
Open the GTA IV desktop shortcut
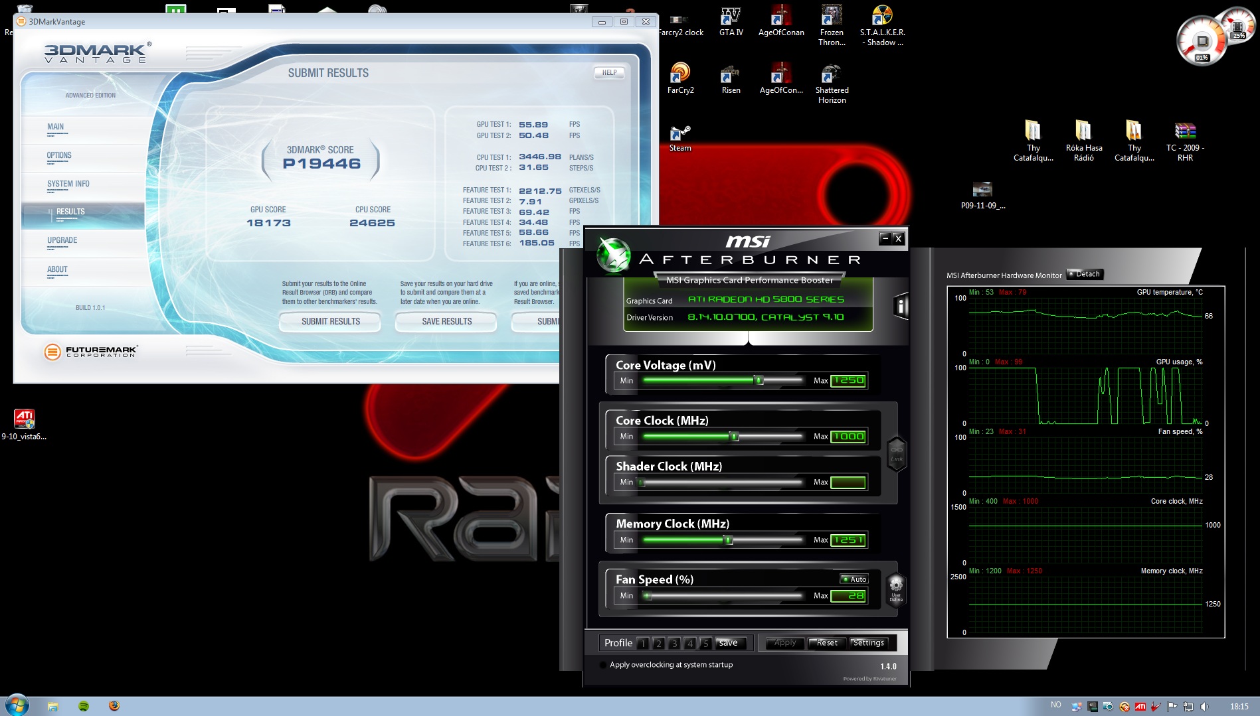pyautogui.click(x=731, y=21)
